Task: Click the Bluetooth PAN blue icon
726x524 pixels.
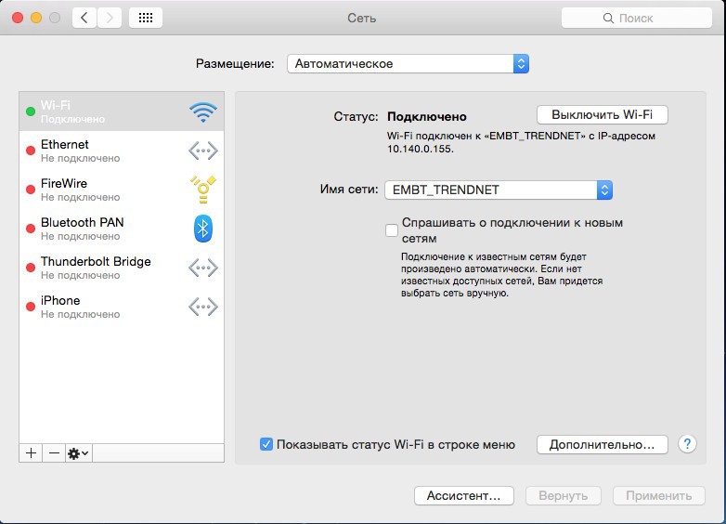Action: coord(202,229)
